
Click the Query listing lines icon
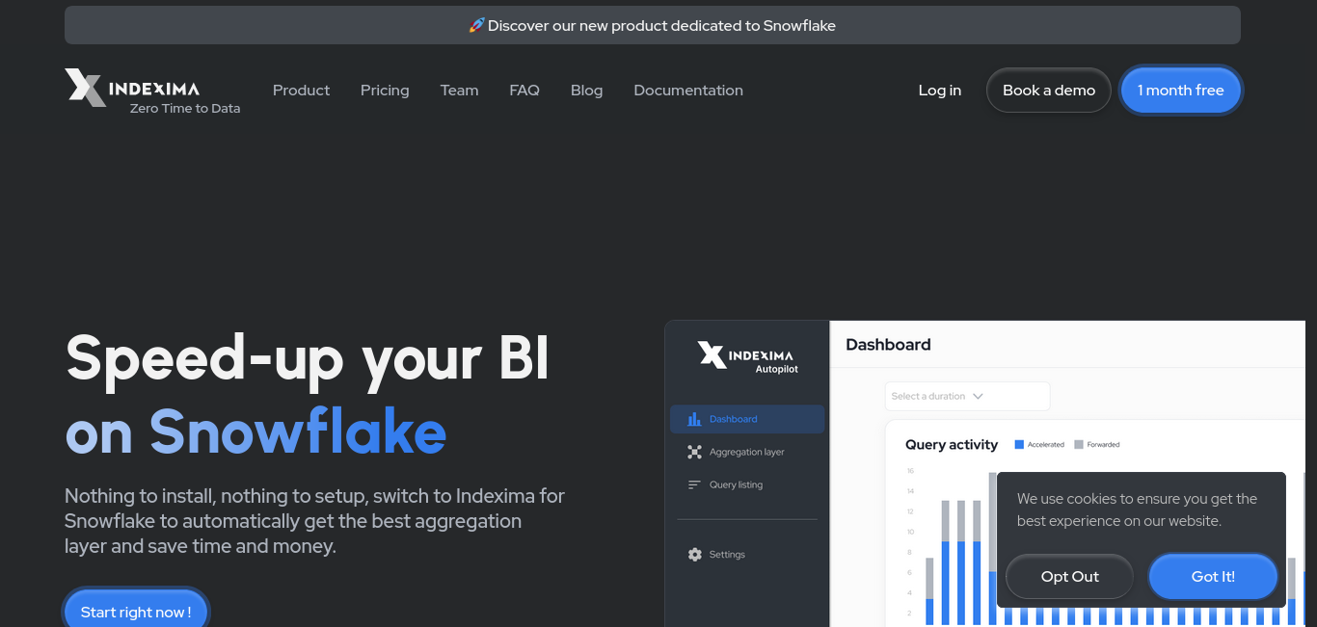[x=694, y=484]
